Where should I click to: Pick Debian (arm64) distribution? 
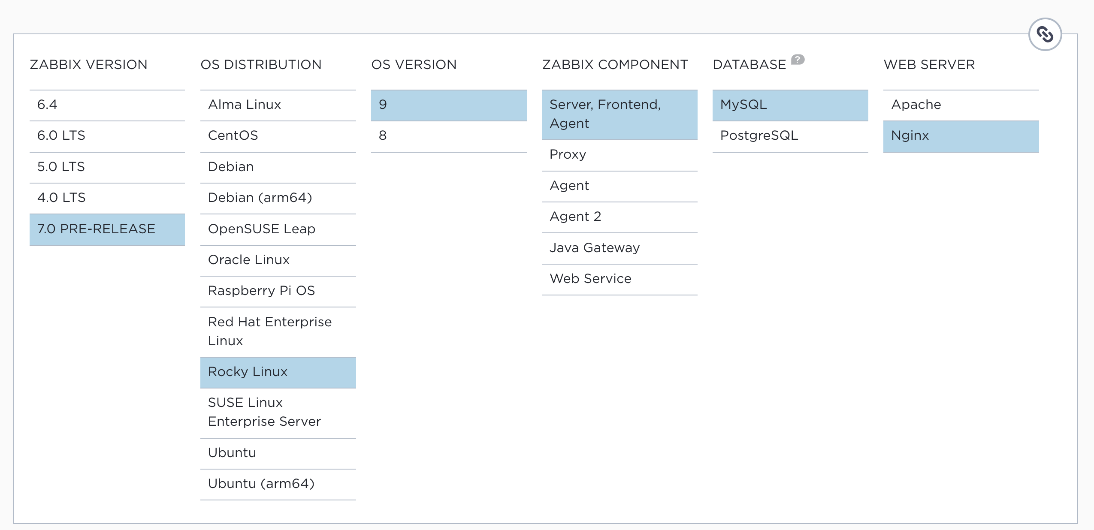(x=278, y=198)
